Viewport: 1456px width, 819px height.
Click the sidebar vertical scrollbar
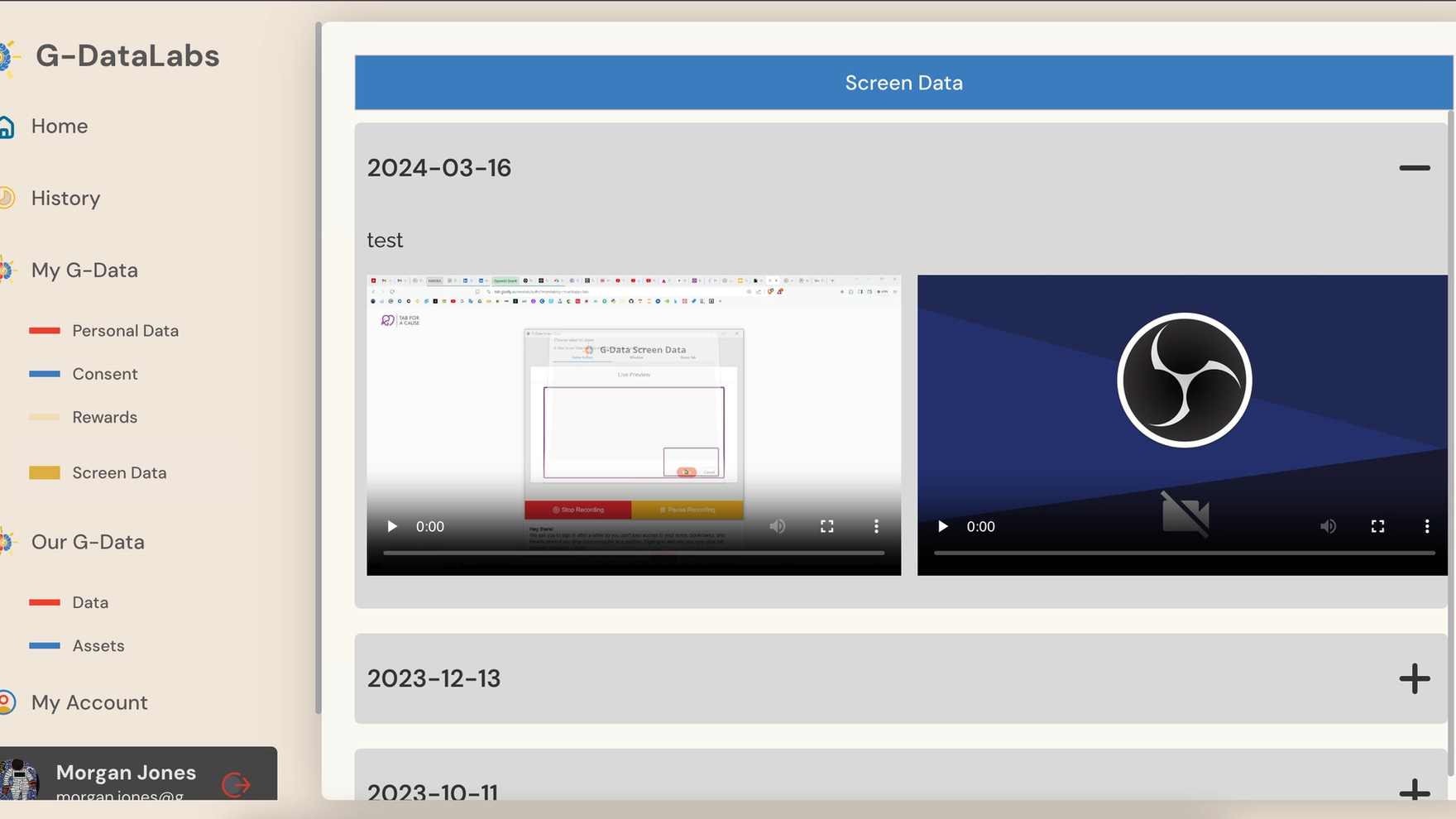[x=318, y=368]
